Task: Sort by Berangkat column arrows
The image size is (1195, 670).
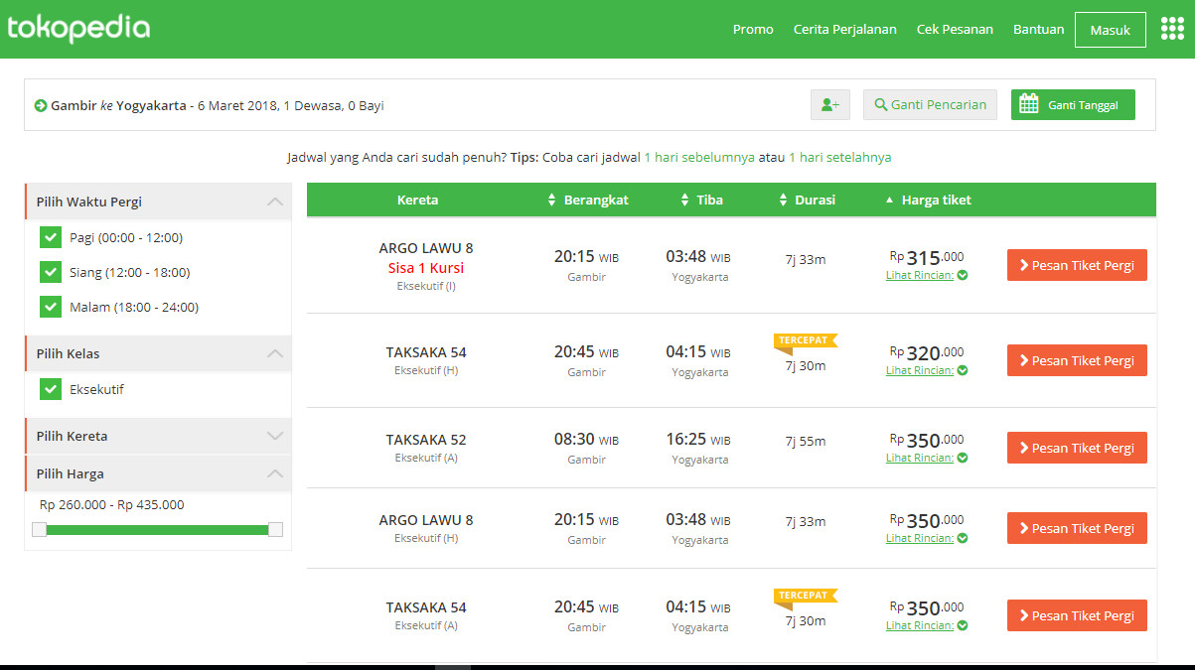Action: pos(552,201)
